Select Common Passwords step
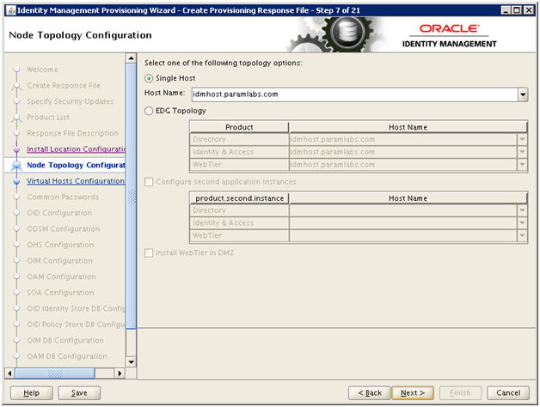Image resolution: width=540 pixels, height=407 pixels. pos(63,197)
